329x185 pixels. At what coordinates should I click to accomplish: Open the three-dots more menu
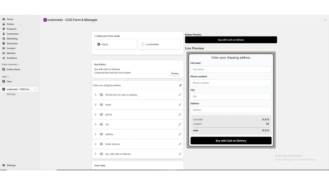[x=325, y=20]
